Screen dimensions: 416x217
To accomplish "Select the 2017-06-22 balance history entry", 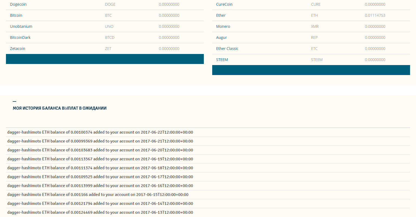I will [x=208, y=132].
